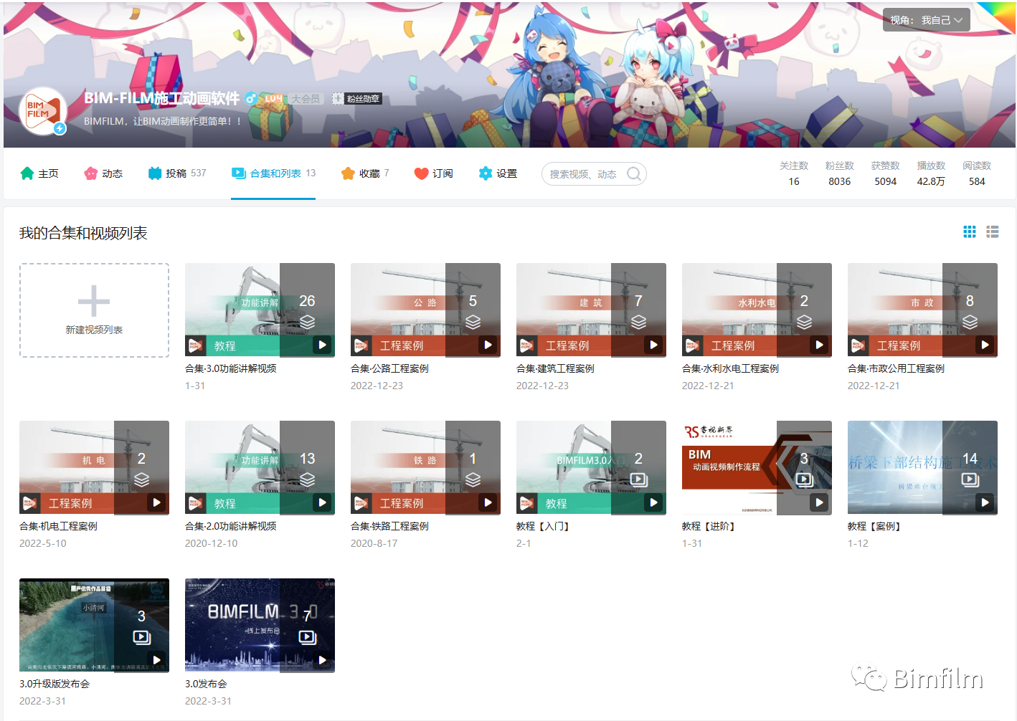Switch to list view layout
Screen dimensions: 1017x721
coord(993,231)
